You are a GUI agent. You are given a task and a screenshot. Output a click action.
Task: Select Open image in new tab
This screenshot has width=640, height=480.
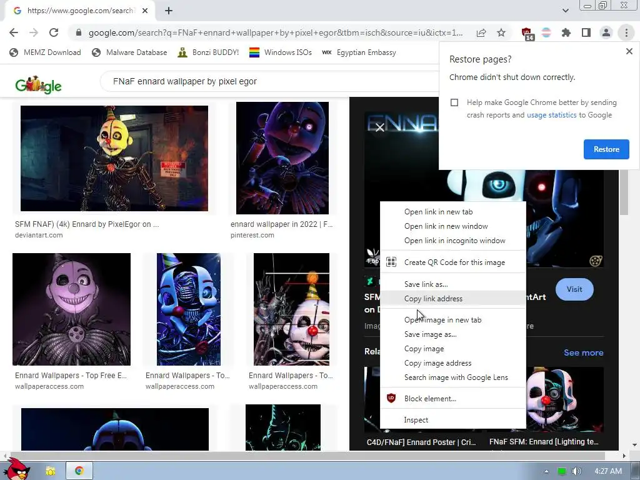point(452,320)
